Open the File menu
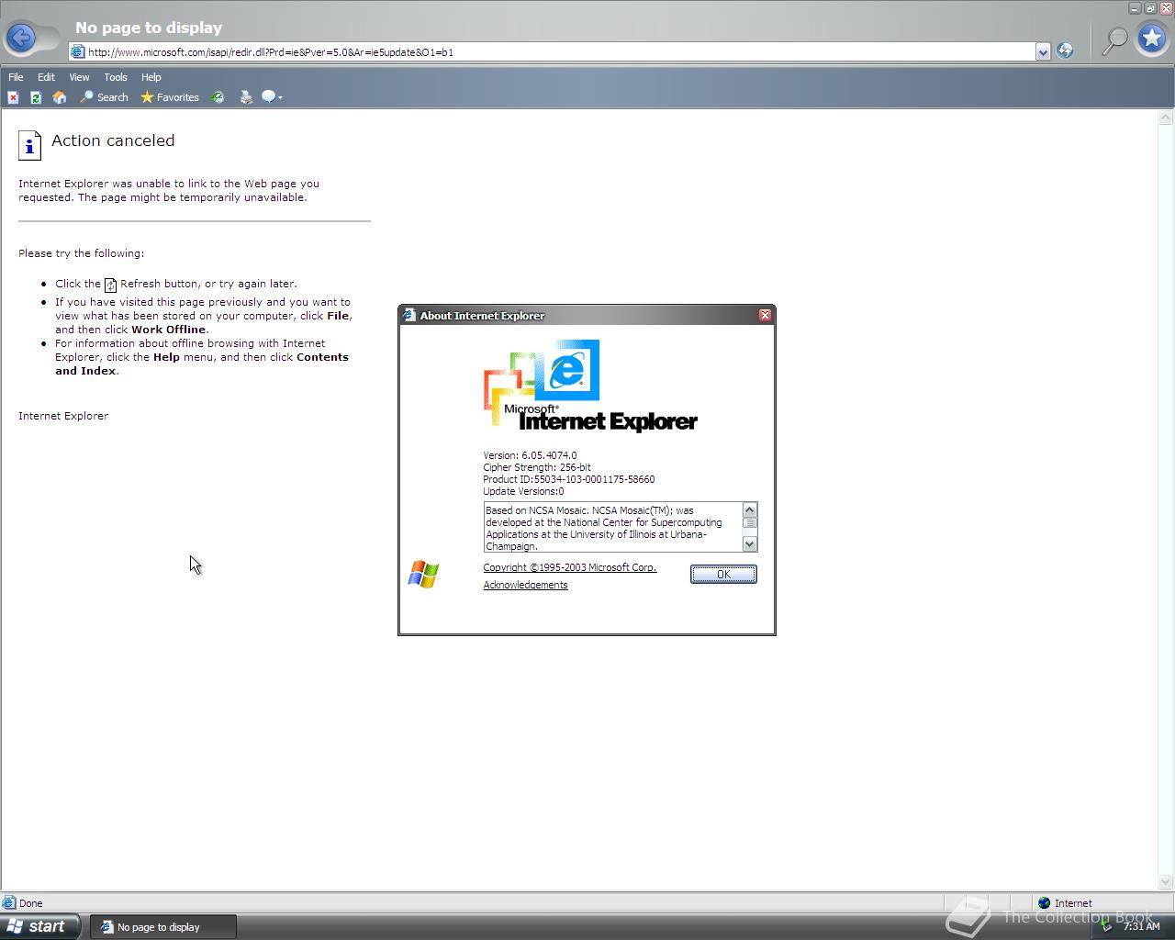Image resolution: width=1175 pixels, height=940 pixels. tap(16, 77)
